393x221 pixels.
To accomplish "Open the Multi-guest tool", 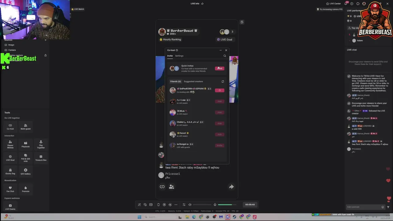I will point(25,126).
